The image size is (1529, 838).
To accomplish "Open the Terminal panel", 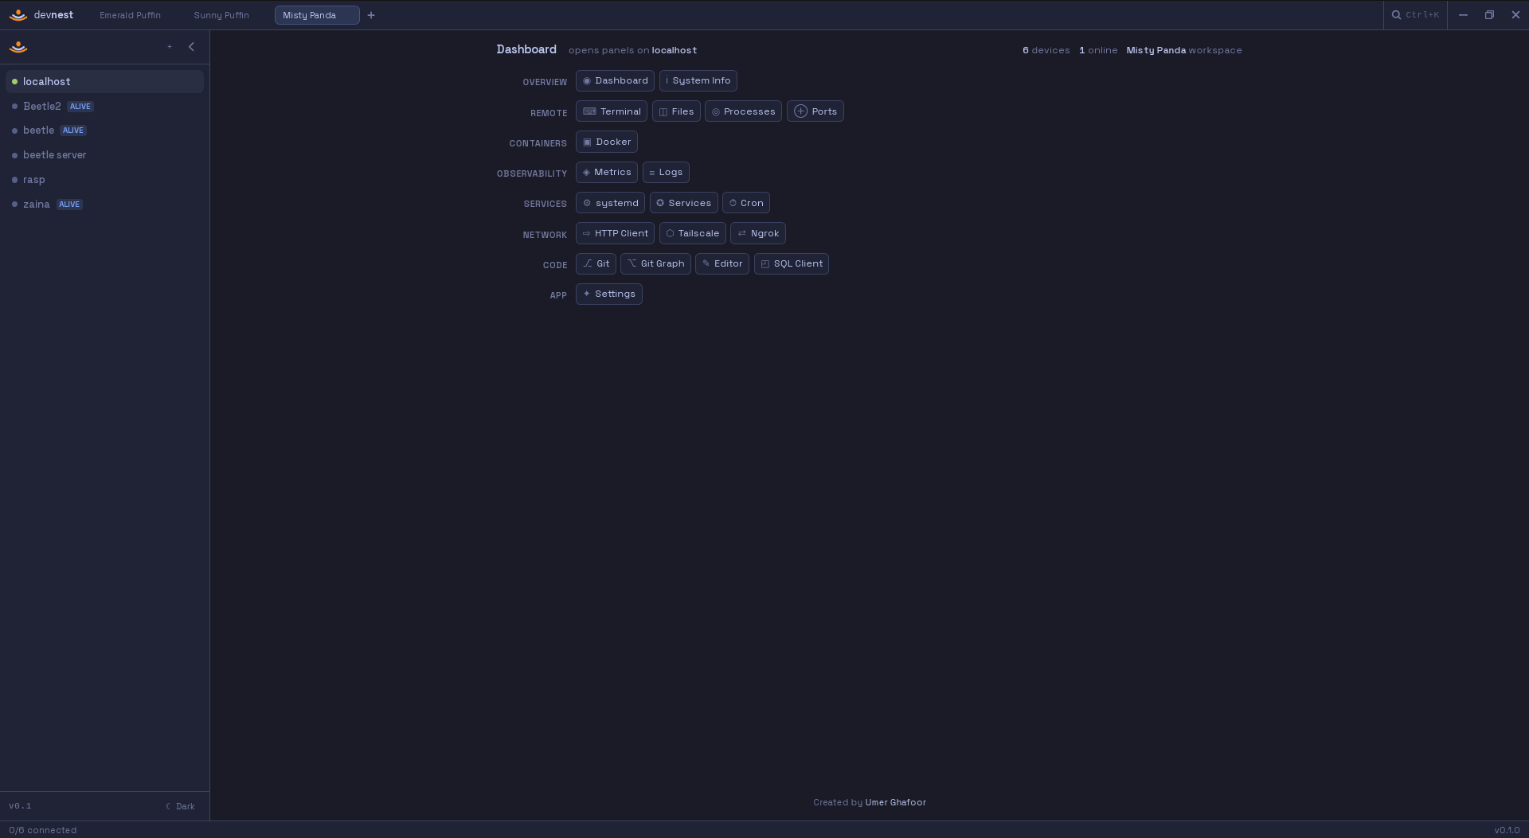I will tap(612, 111).
